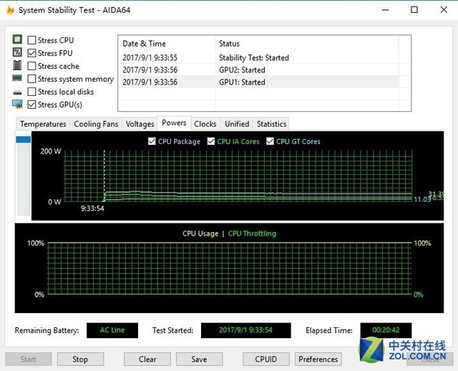The width and height of the screenshot is (458, 371).
Task: Click the cache chip icon beside Stress cache
Action: click(17, 65)
